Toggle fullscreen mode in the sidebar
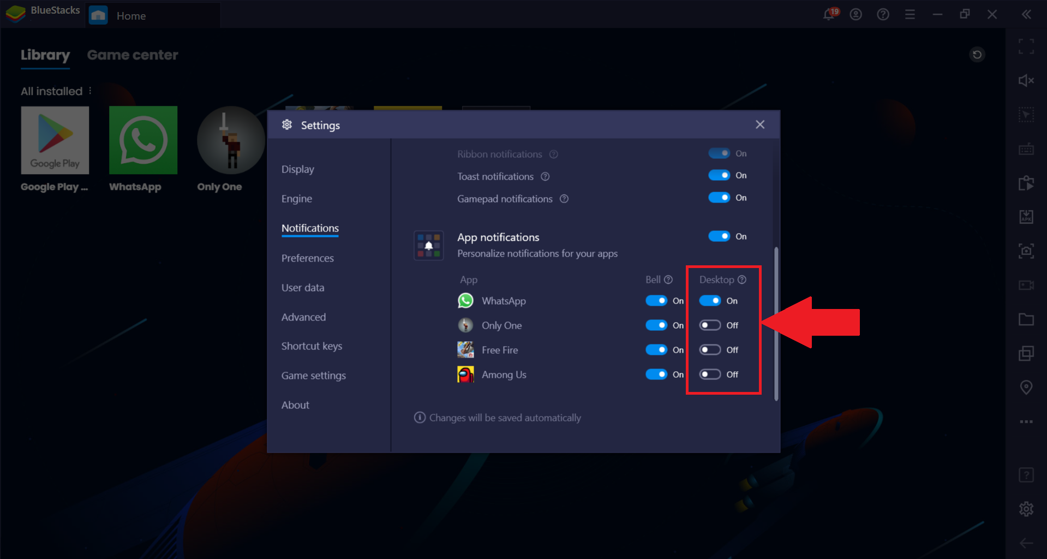1047x559 pixels. point(1026,47)
